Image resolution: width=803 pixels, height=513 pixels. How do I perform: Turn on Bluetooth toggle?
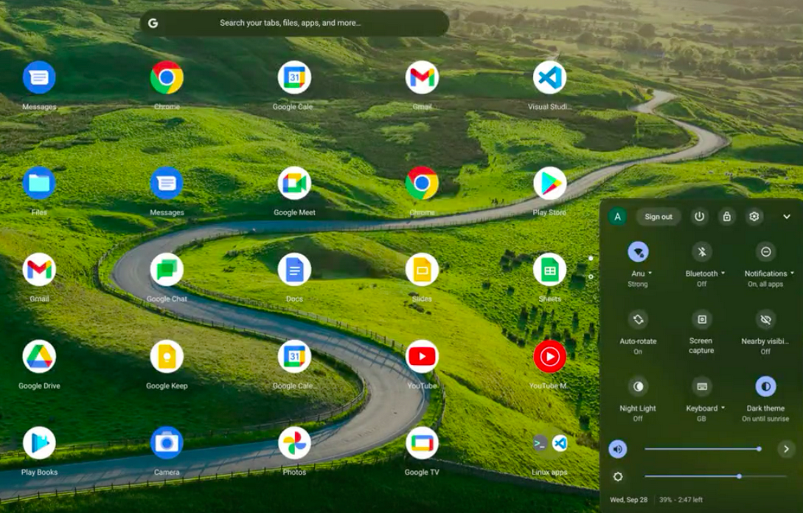[701, 252]
